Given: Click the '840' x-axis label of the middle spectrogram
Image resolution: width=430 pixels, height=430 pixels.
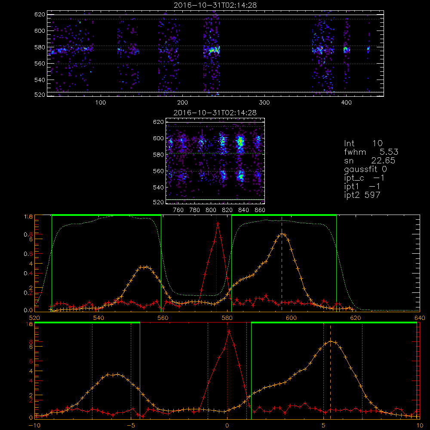Looking at the screenshot, I should tap(243, 210).
